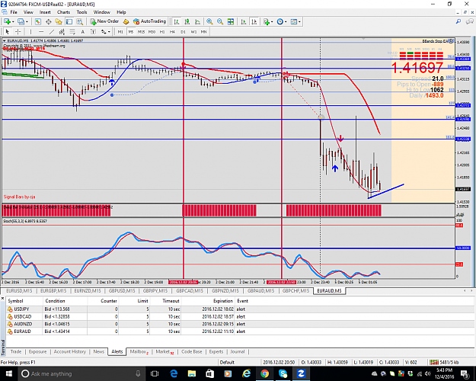Screen dimensions: 476x381
Task: Open the Charts menu
Action: click(63, 12)
